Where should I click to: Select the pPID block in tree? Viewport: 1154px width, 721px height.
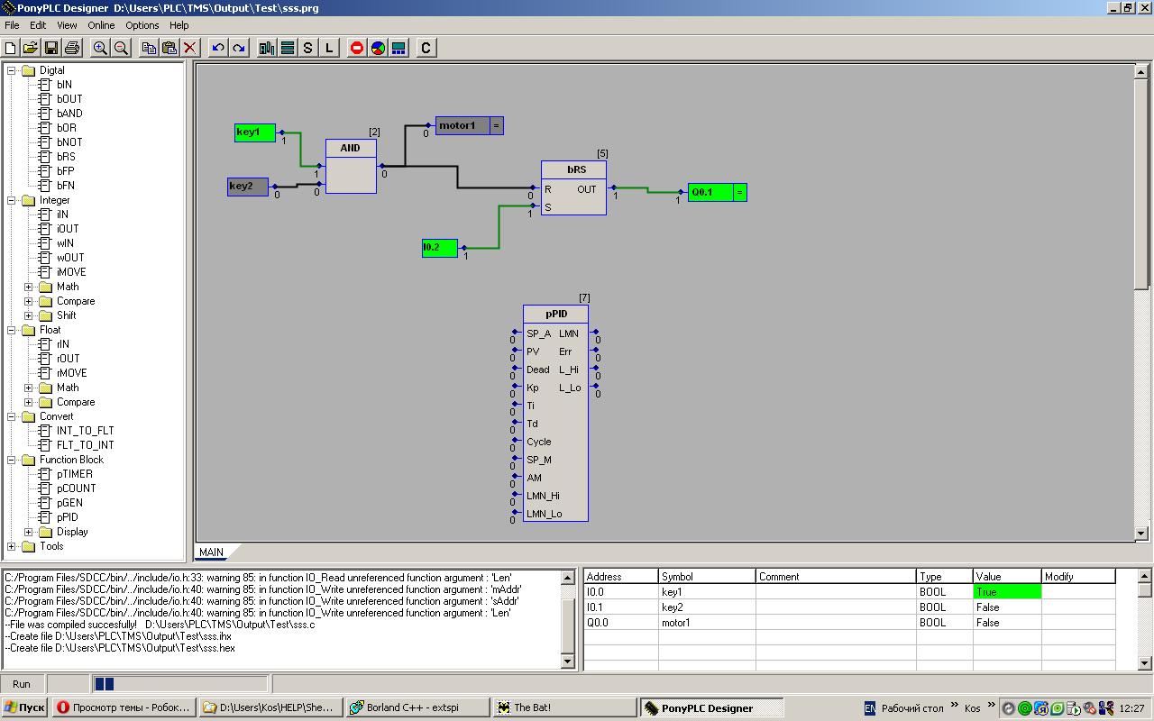(x=67, y=517)
